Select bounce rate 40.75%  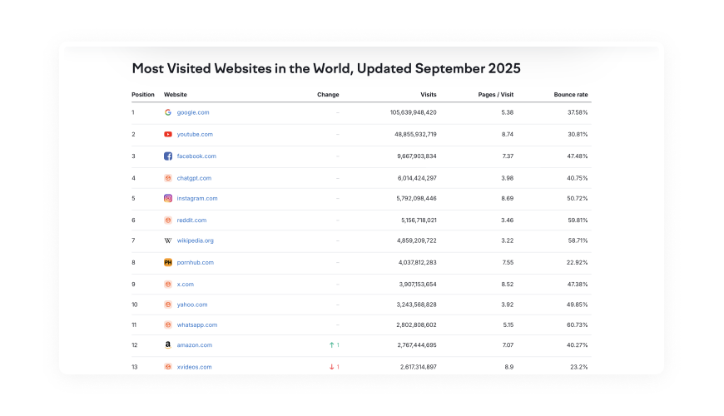click(x=578, y=178)
